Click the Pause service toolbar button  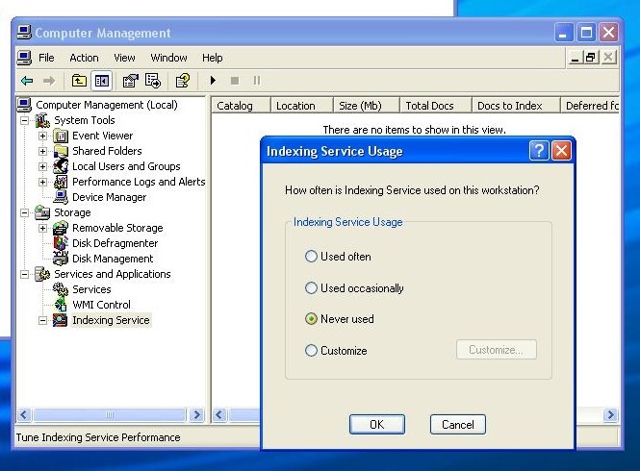257,81
